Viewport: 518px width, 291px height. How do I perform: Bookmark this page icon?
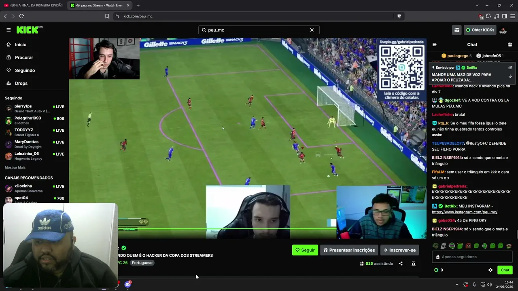tap(107, 16)
